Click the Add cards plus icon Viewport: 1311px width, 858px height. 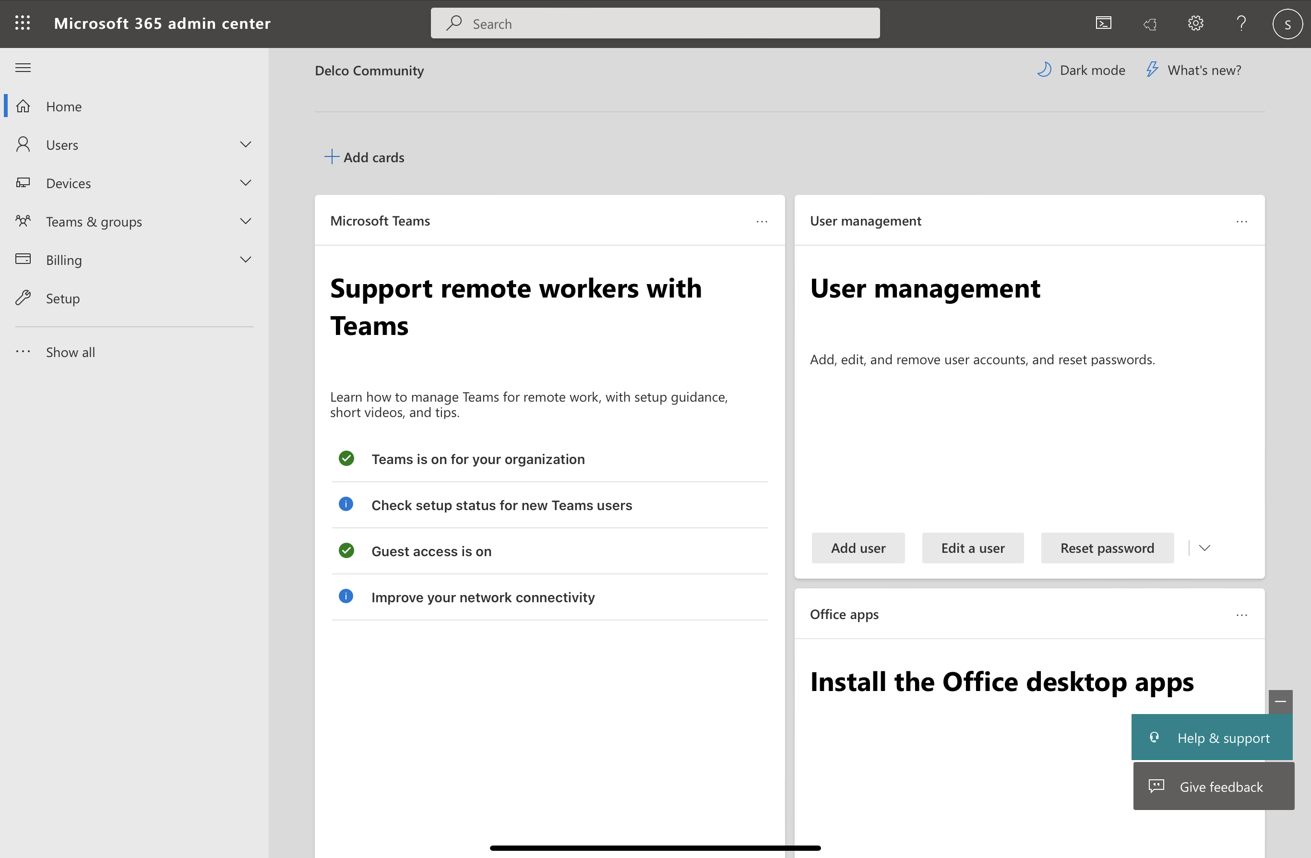tap(332, 156)
